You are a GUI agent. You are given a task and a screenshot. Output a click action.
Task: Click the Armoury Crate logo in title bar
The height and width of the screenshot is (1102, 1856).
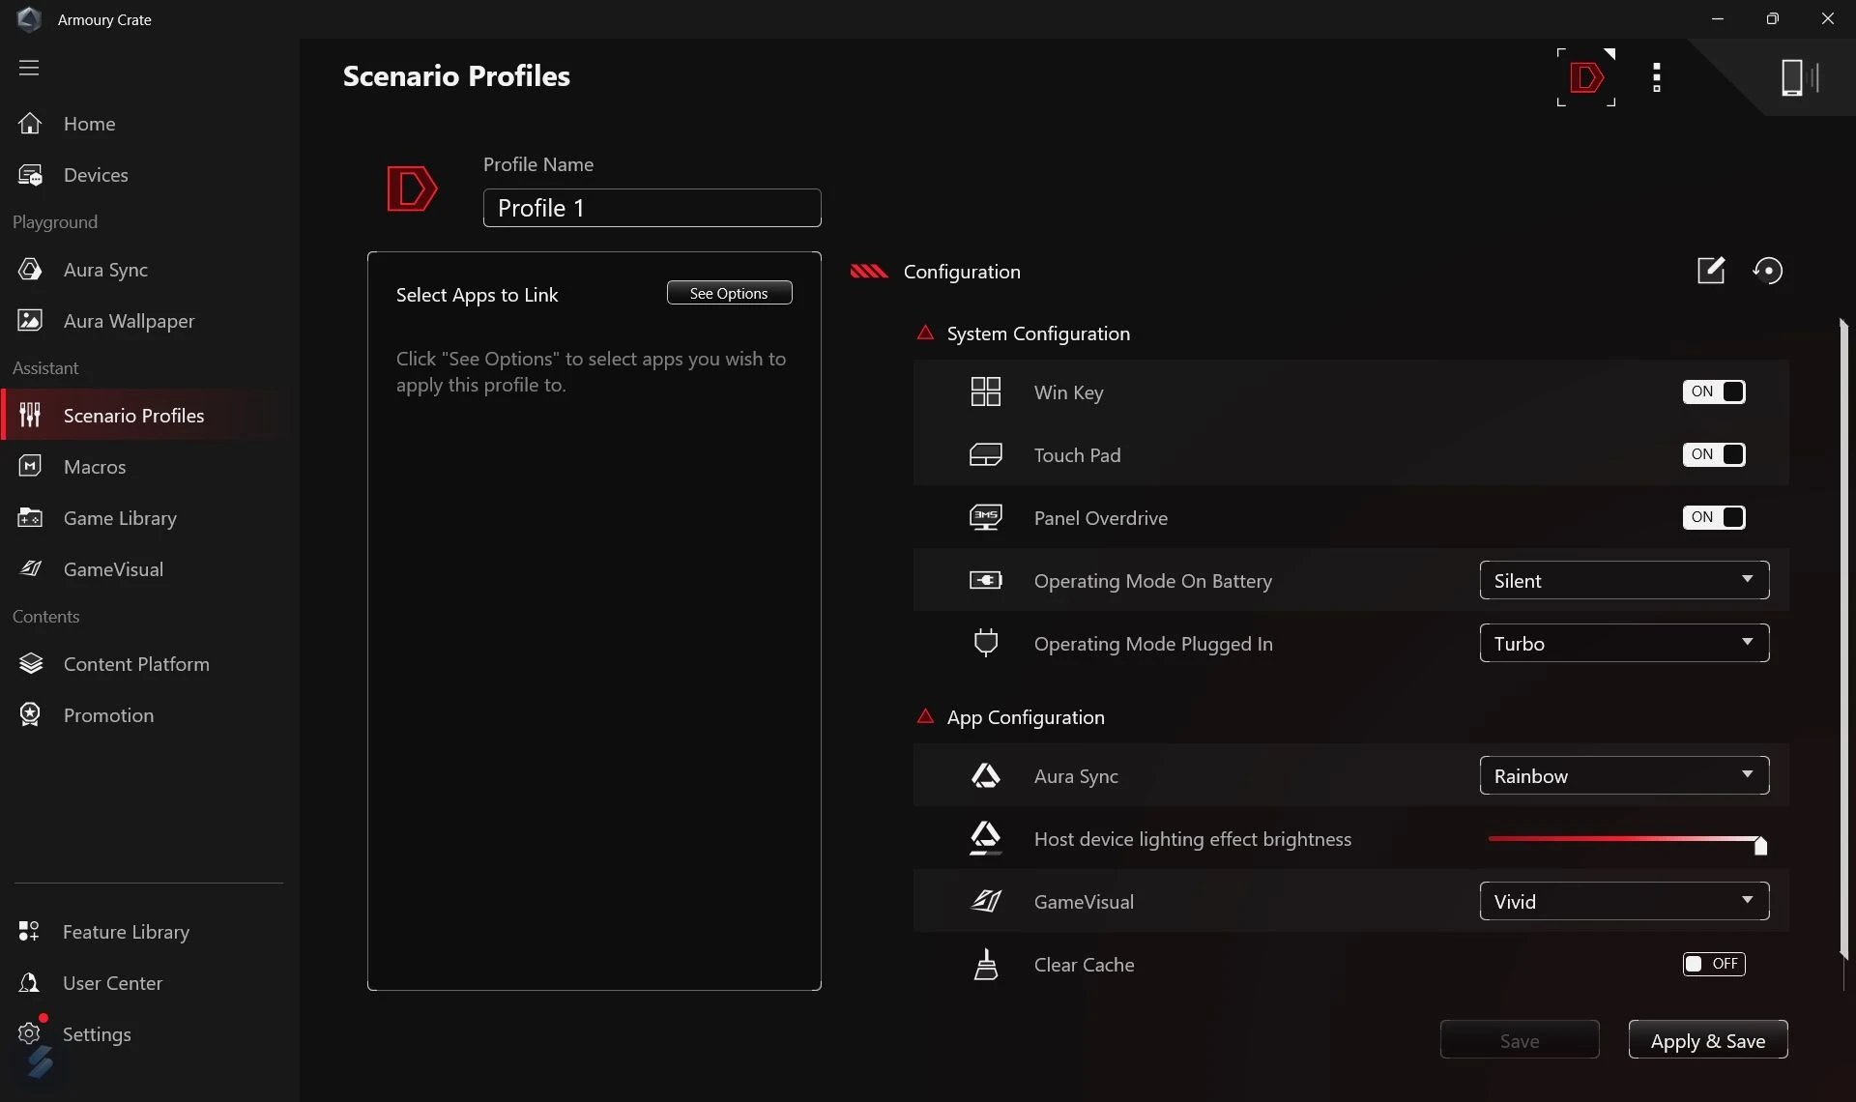tap(29, 19)
